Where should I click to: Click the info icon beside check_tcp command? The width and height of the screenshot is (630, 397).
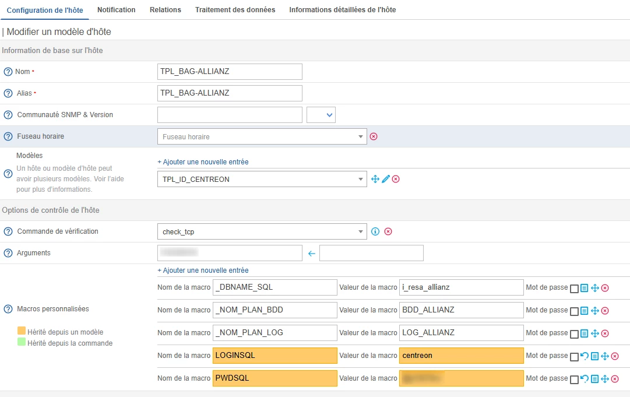(375, 231)
